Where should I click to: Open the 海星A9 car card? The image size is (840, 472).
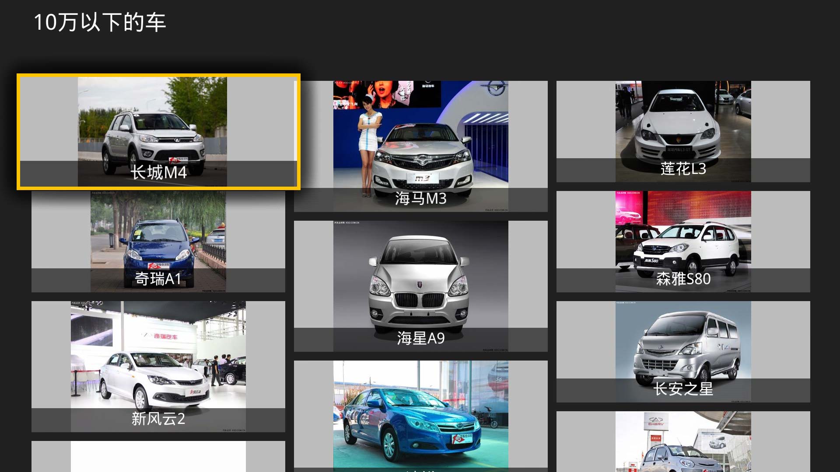pyautogui.click(x=420, y=286)
